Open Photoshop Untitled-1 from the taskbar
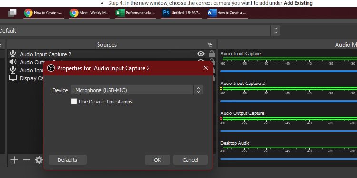Viewport: 357px width, 178px height. 181,13
